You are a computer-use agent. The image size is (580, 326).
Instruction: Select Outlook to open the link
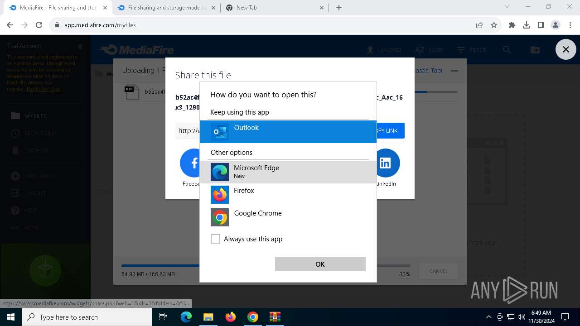[x=288, y=132]
